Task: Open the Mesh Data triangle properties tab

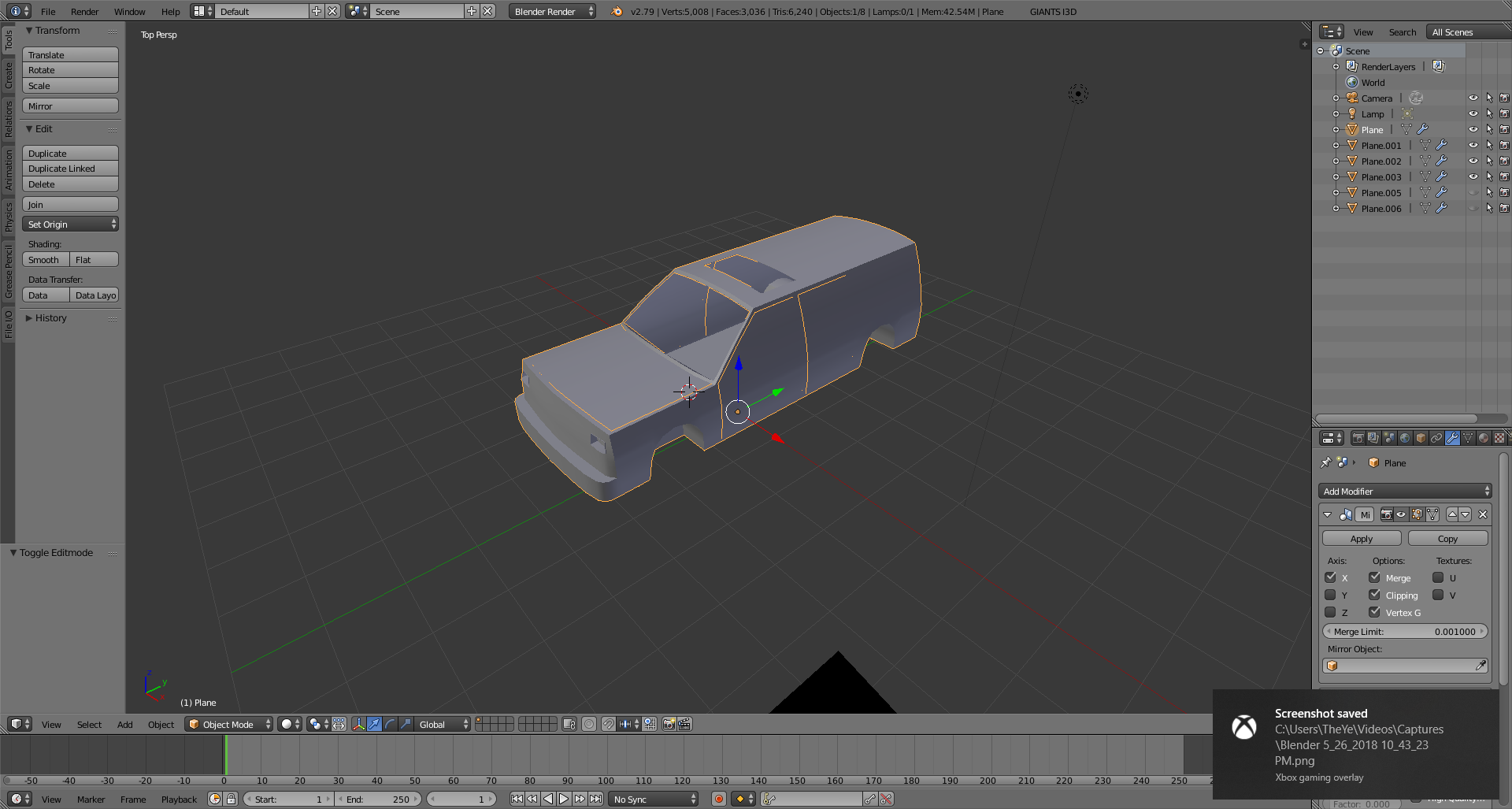Action: (x=1468, y=438)
